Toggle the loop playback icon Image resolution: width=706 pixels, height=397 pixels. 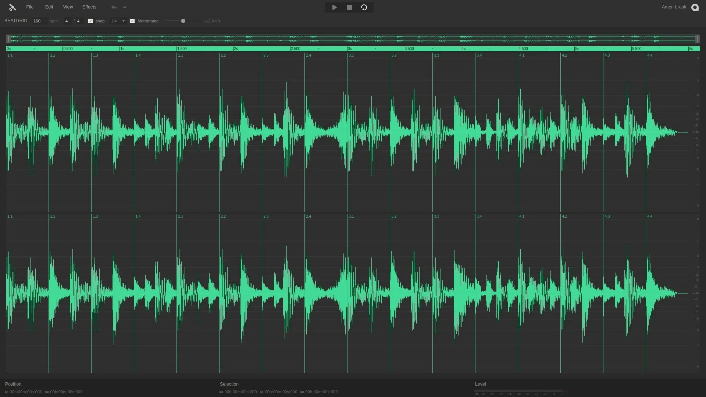(364, 7)
